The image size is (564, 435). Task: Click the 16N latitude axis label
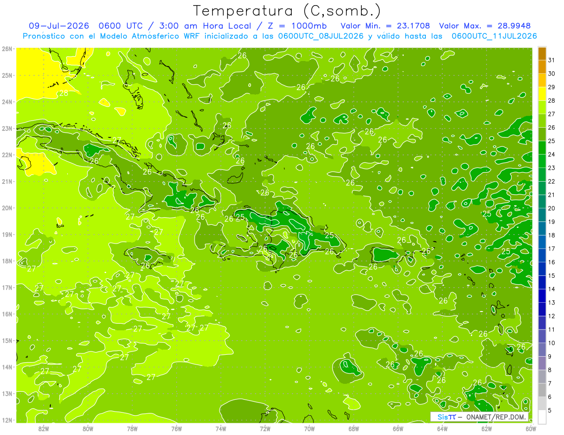(x=7, y=314)
